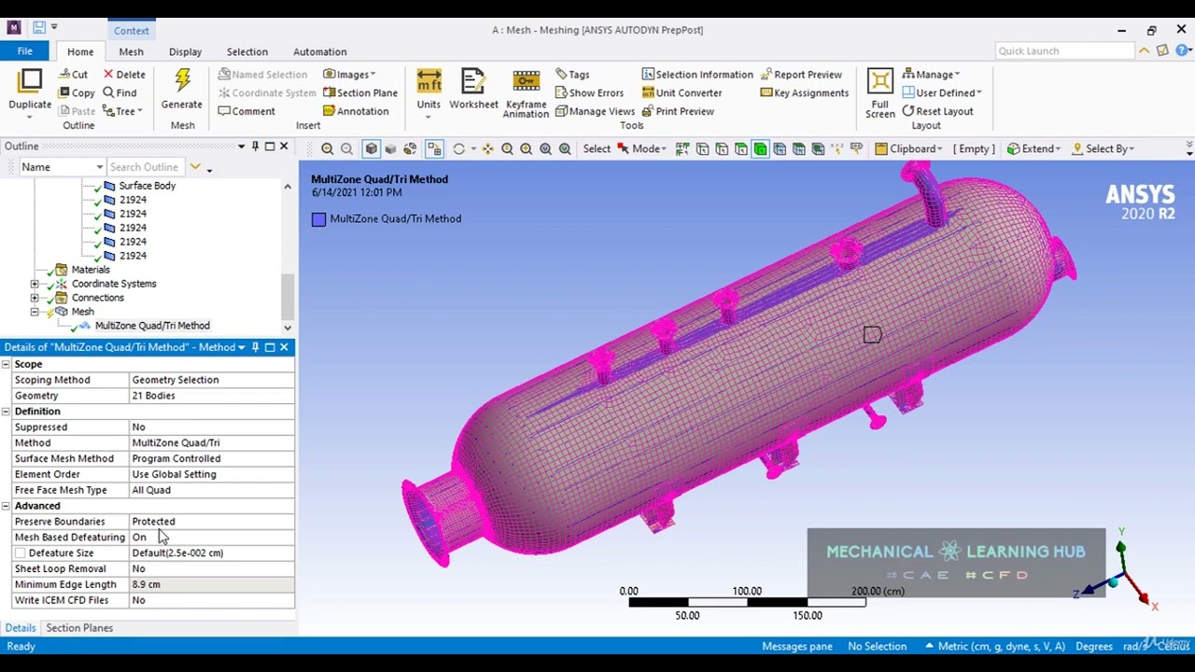This screenshot has width=1195, height=672.
Task: Open the Section Plane tool
Action: click(x=360, y=92)
